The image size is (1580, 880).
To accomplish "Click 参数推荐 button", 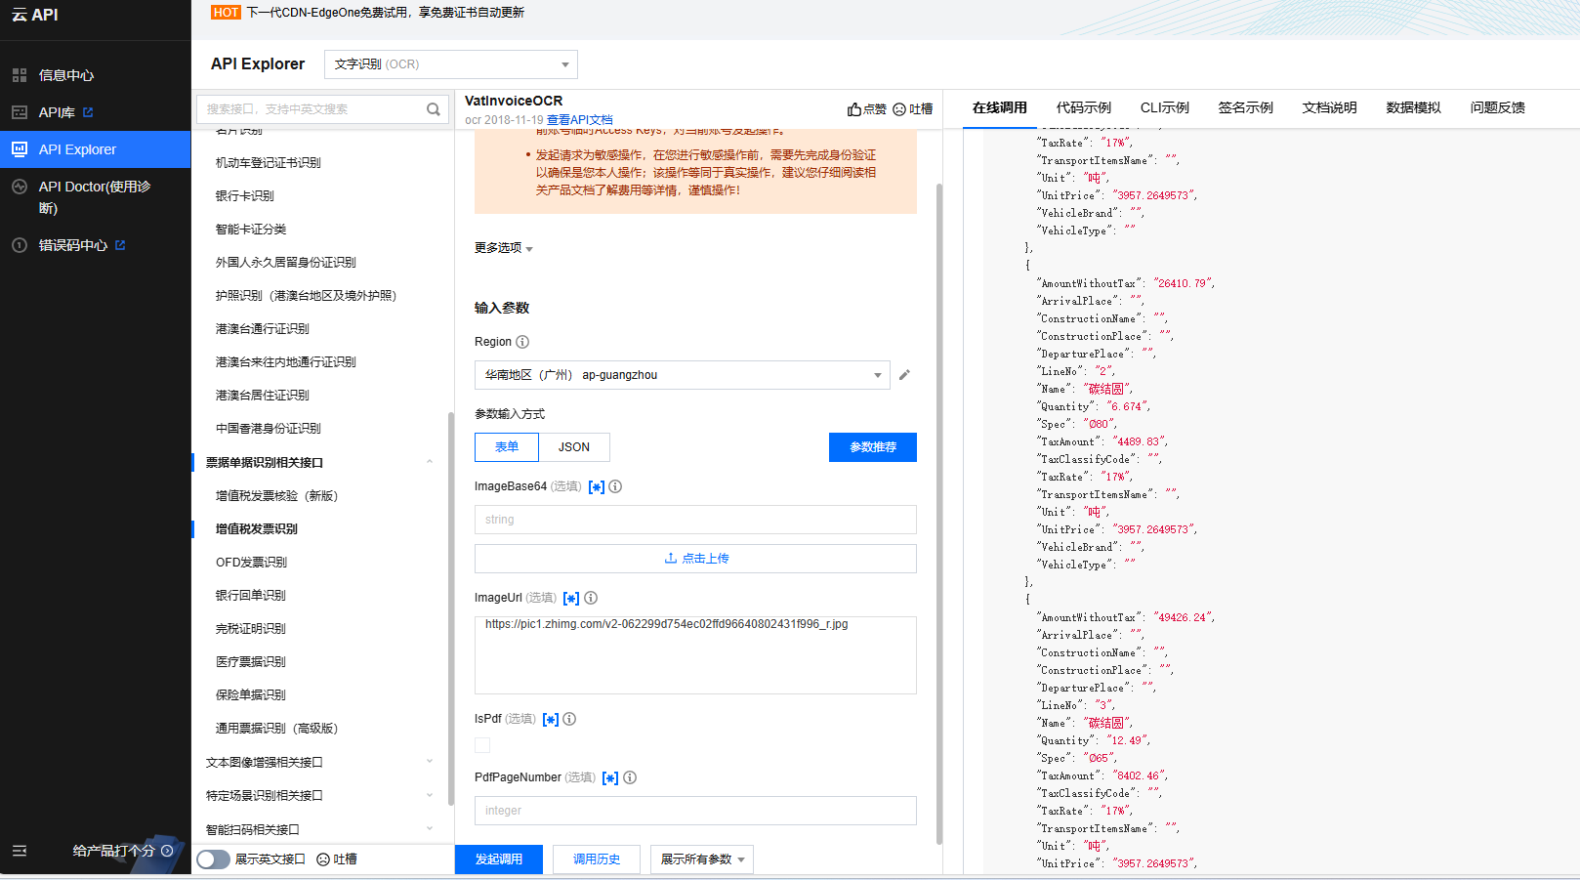I will point(873,447).
